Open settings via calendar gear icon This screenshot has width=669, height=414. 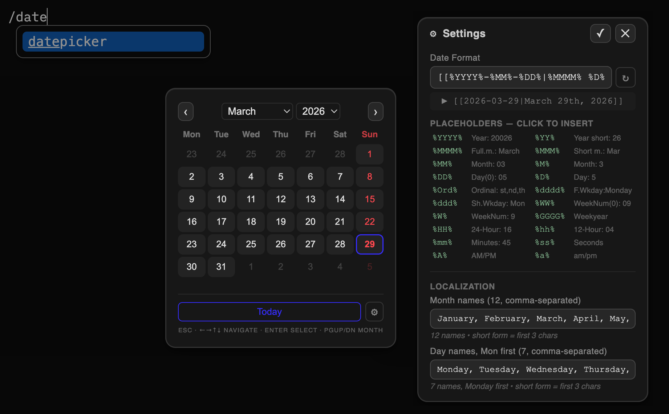374,312
